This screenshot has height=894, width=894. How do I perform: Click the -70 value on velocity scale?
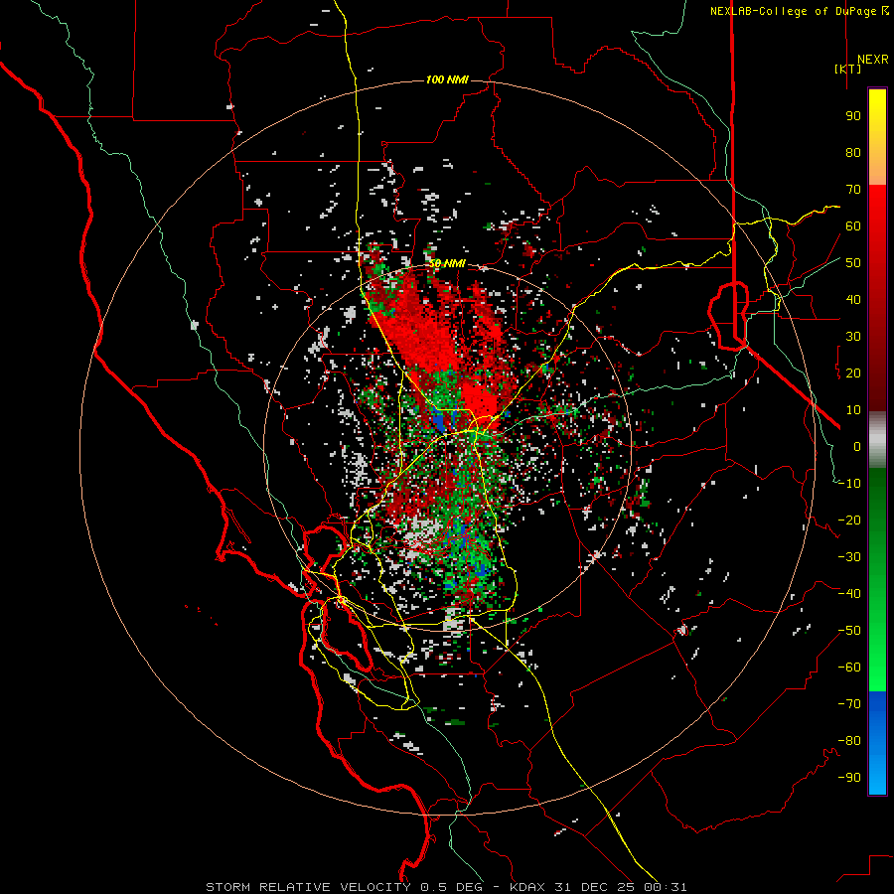pos(849,704)
